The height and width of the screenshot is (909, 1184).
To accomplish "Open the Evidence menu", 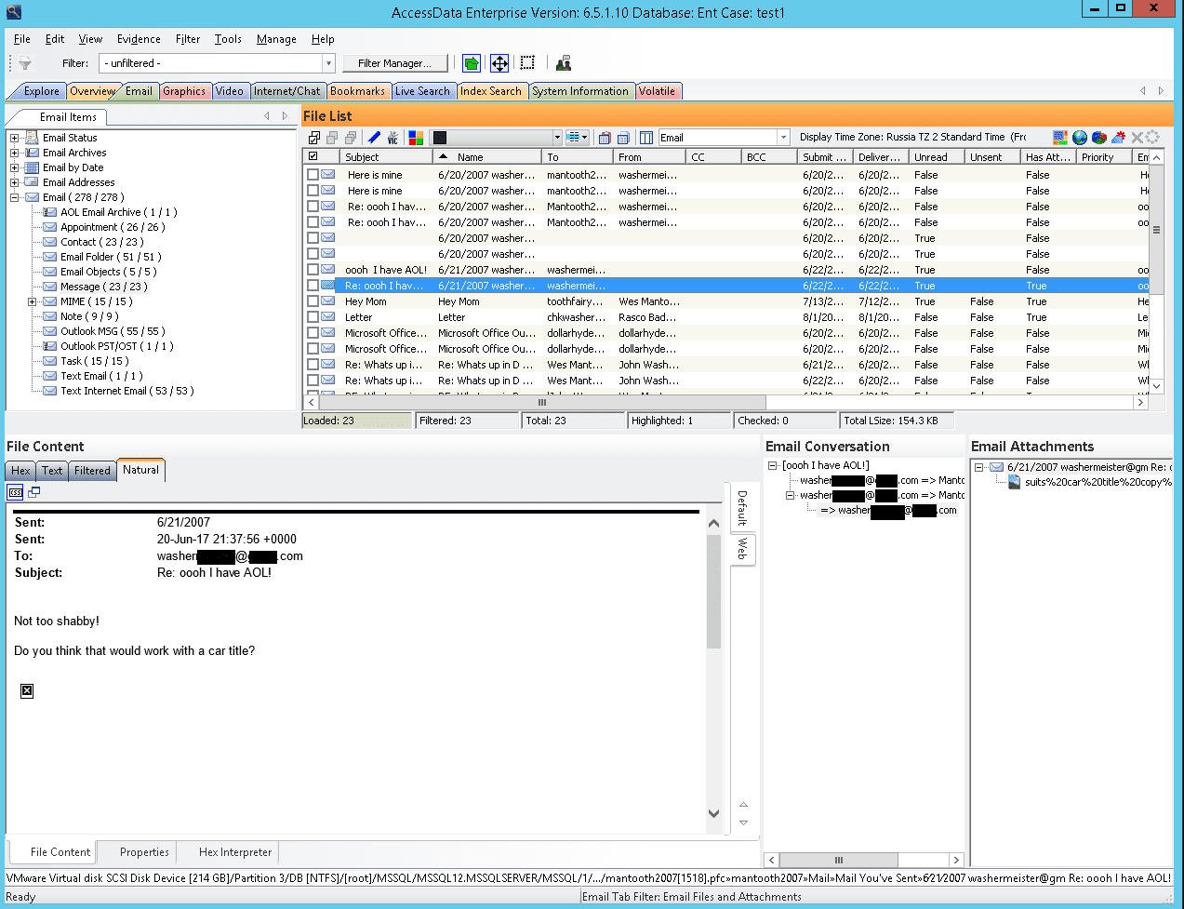I will pos(139,39).
